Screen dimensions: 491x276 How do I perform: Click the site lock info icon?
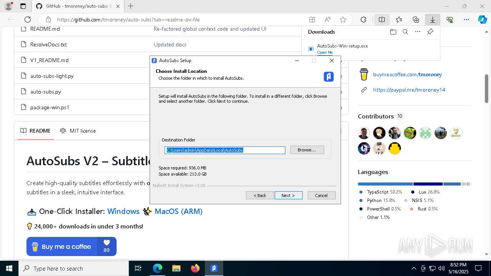point(48,20)
